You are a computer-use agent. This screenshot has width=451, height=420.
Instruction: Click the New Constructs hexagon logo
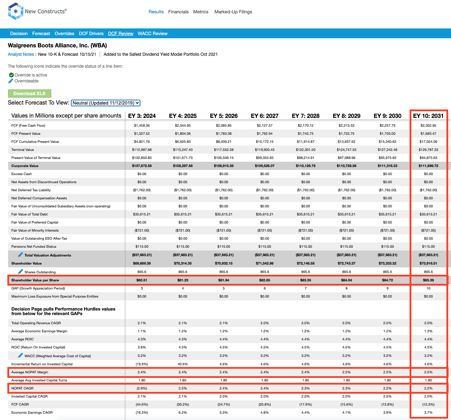(15, 12)
